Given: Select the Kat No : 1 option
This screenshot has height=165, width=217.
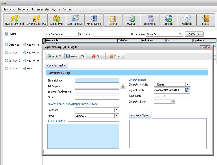Looking at the screenshot, I should pyautogui.click(x=6, y=53).
